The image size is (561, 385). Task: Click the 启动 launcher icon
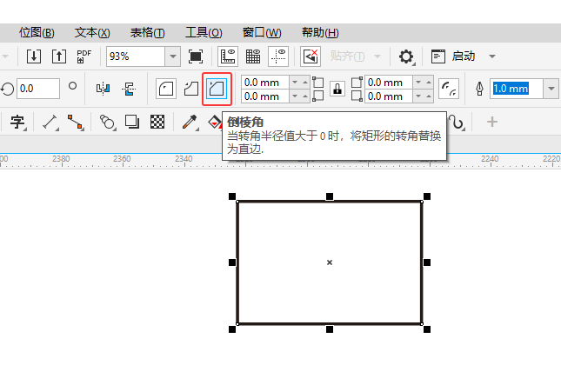coord(438,56)
